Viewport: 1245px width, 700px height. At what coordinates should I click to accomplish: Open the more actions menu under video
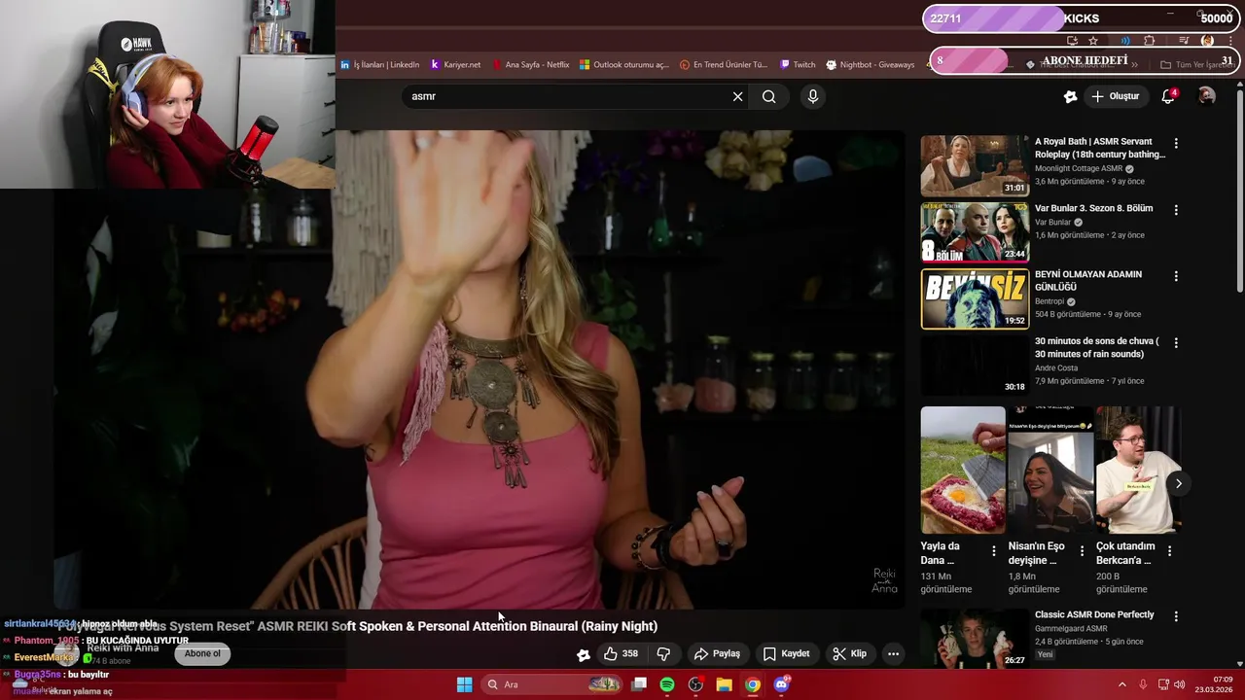pos(893,653)
